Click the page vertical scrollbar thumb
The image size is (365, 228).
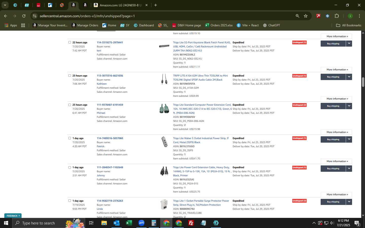point(363,82)
